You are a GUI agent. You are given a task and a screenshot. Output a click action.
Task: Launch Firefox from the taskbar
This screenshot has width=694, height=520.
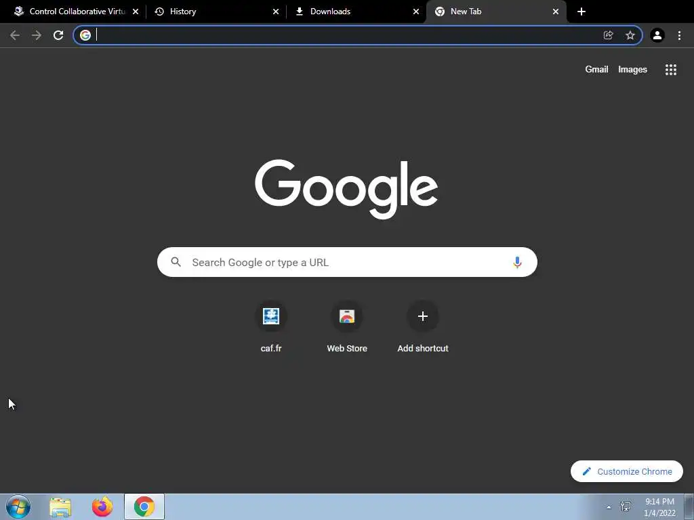(102, 507)
